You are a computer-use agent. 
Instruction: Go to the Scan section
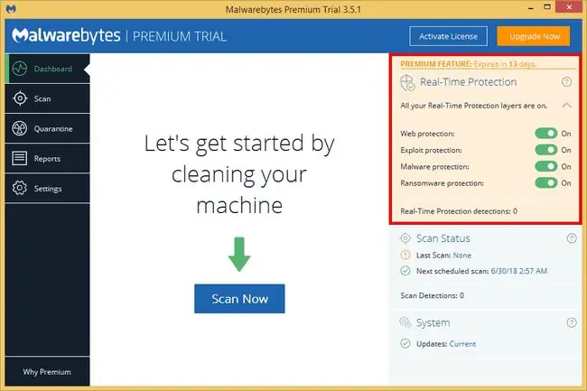[x=48, y=98]
